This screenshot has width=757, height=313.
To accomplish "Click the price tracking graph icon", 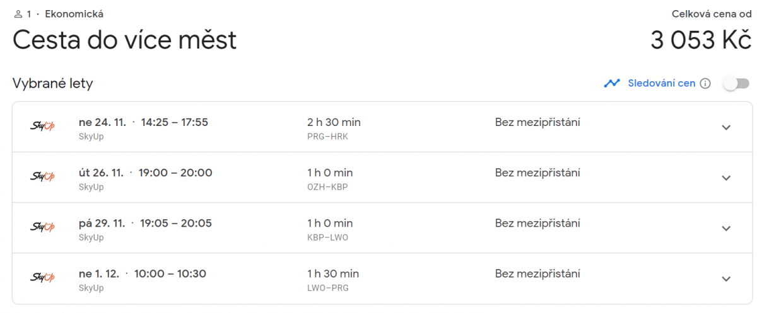I will pos(611,83).
